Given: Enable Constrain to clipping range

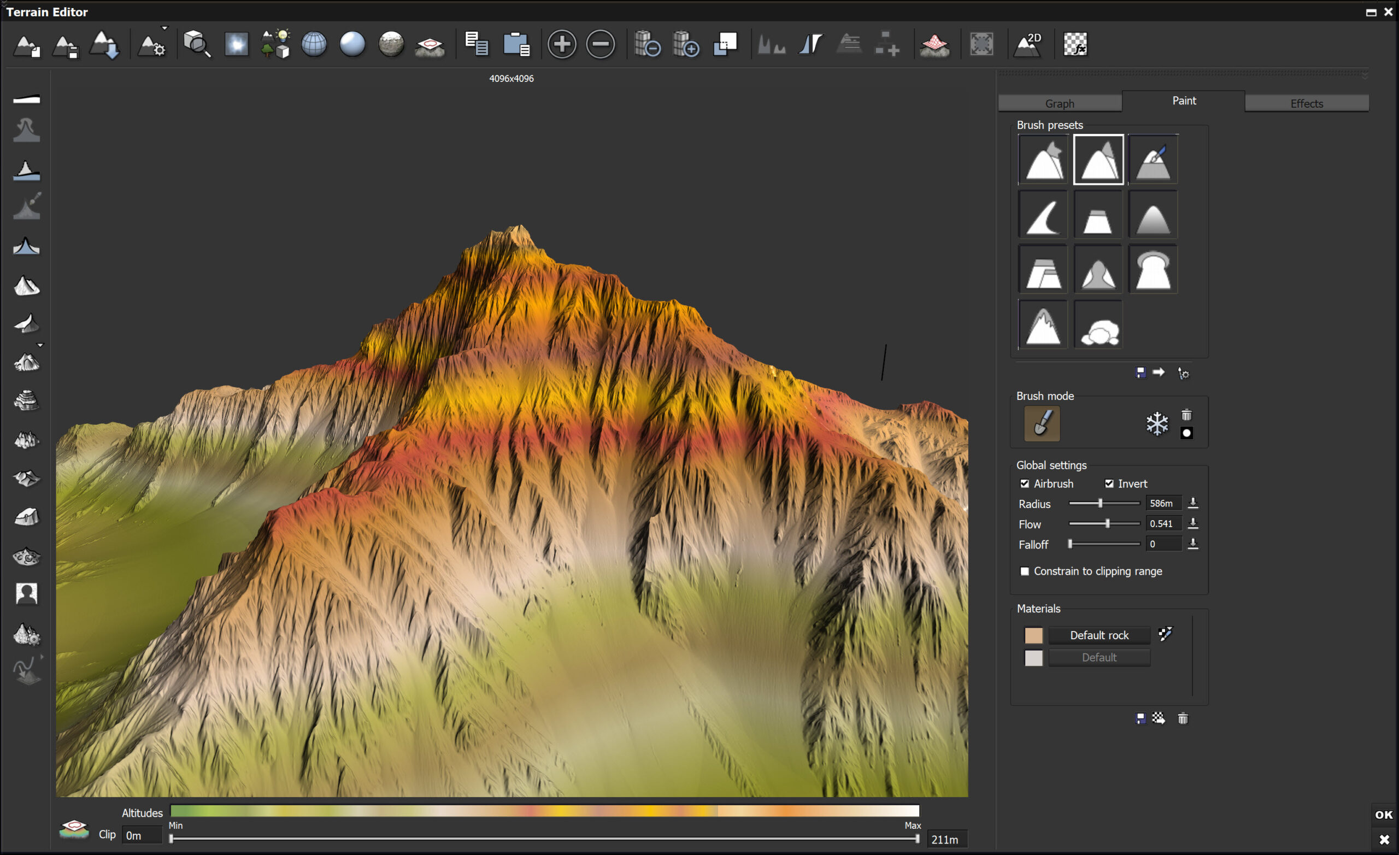Looking at the screenshot, I should tap(1025, 571).
